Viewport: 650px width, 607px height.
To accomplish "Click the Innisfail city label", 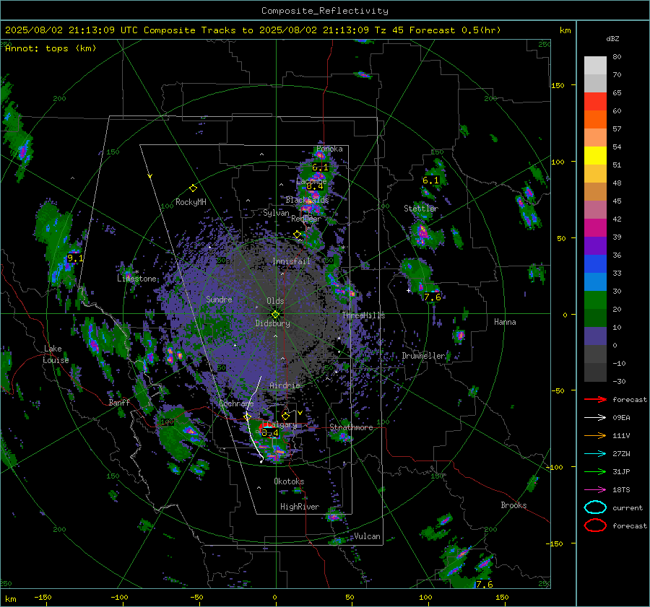I will pyautogui.click(x=291, y=261).
